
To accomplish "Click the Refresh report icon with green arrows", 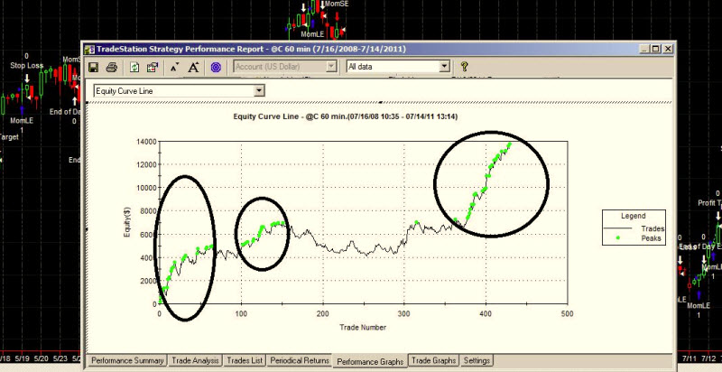I will coord(134,67).
